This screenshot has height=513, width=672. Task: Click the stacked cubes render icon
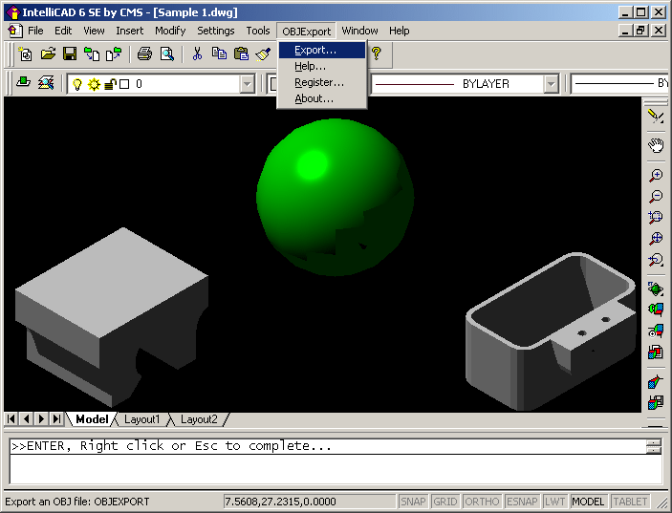[656, 352]
